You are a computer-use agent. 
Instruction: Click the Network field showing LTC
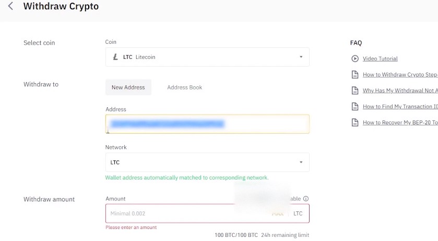(x=207, y=162)
